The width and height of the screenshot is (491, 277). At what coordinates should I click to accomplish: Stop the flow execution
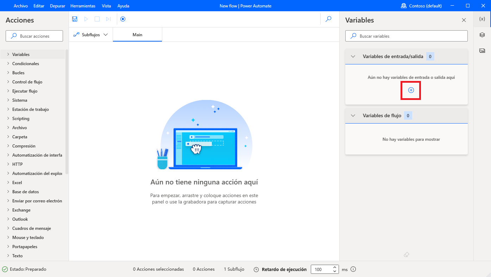point(97,19)
